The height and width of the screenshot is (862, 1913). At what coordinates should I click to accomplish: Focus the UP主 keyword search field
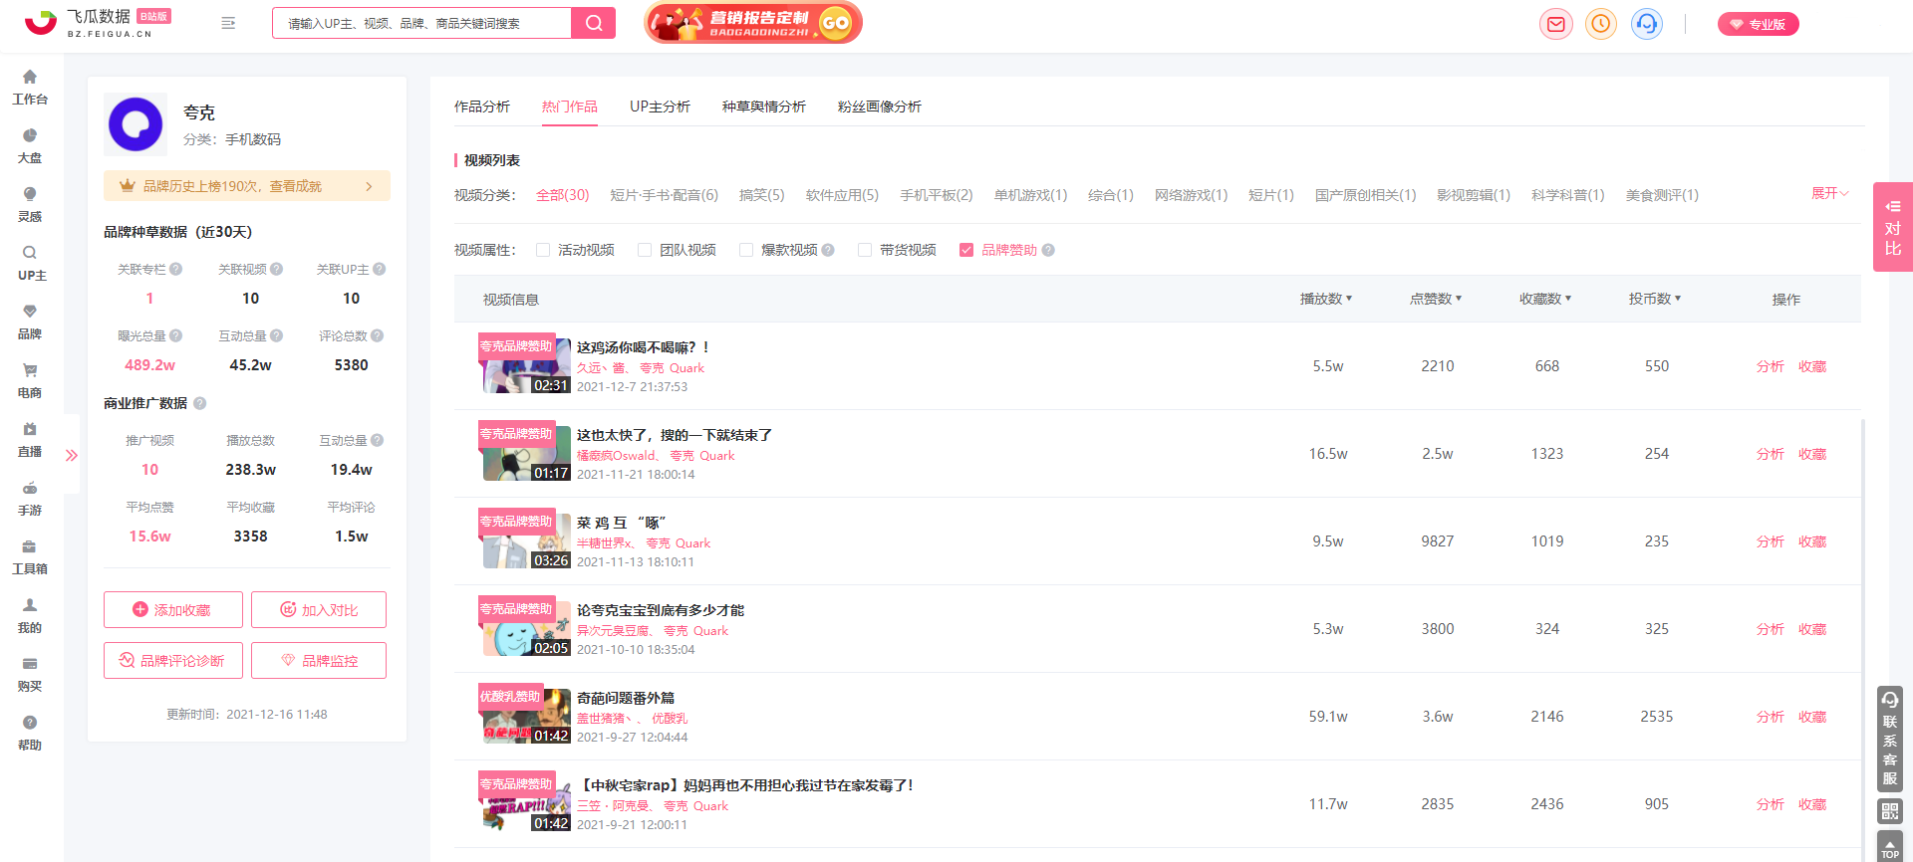point(422,23)
